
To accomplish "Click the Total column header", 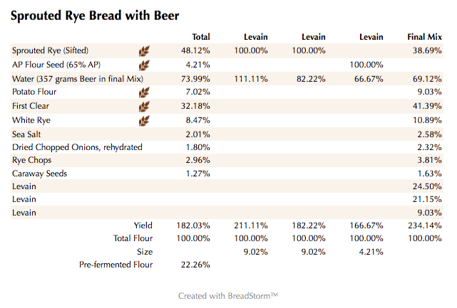I will coord(201,37).
